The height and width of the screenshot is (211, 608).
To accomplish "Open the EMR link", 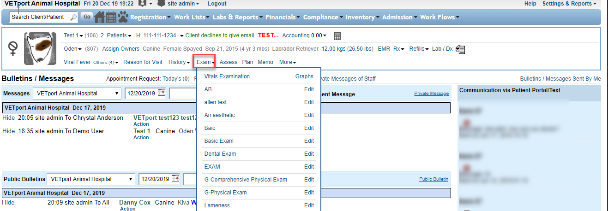I will 384,49.
